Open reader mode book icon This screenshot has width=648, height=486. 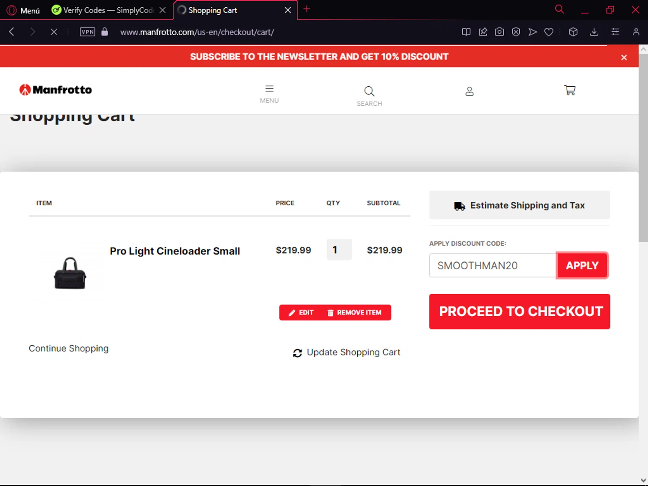466,32
